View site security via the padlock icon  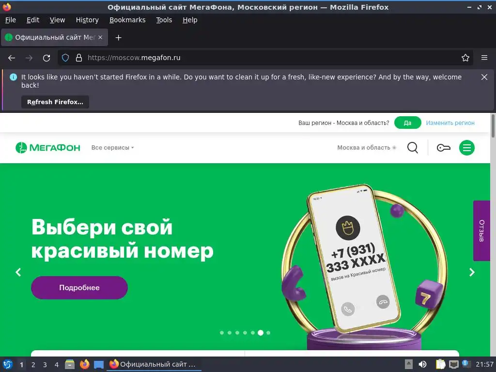pos(79,58)
